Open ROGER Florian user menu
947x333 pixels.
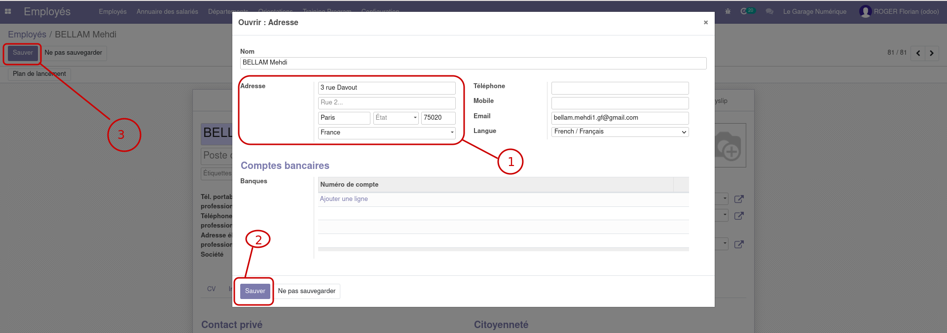click(899, 11)
